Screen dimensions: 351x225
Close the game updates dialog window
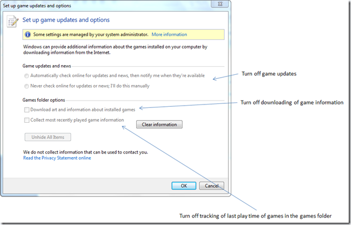tap(220, 4)
